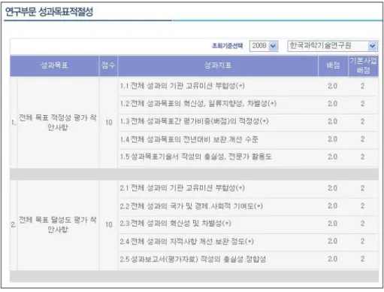Open the 한국과학기술연구원 institution dropdown
This screenshot has width=384, height=292.
point(332,46)
